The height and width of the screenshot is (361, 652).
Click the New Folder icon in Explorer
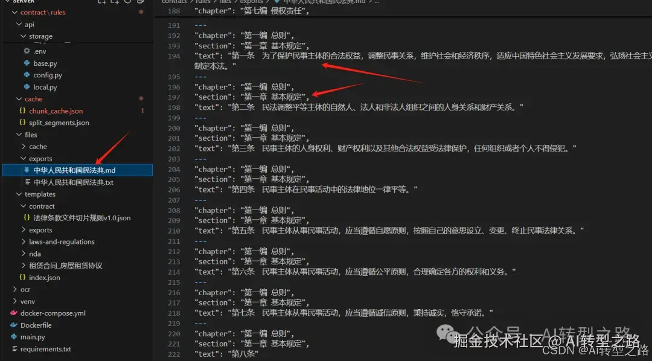click(115, 3)
